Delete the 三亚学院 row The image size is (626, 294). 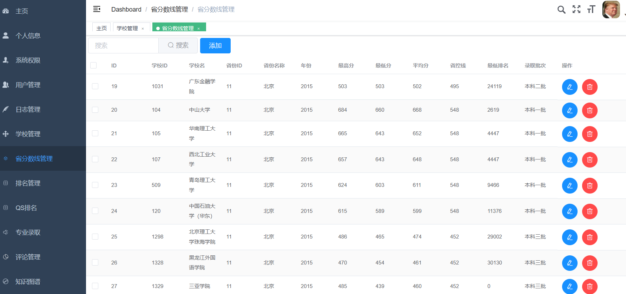click(x=590, y=286)
